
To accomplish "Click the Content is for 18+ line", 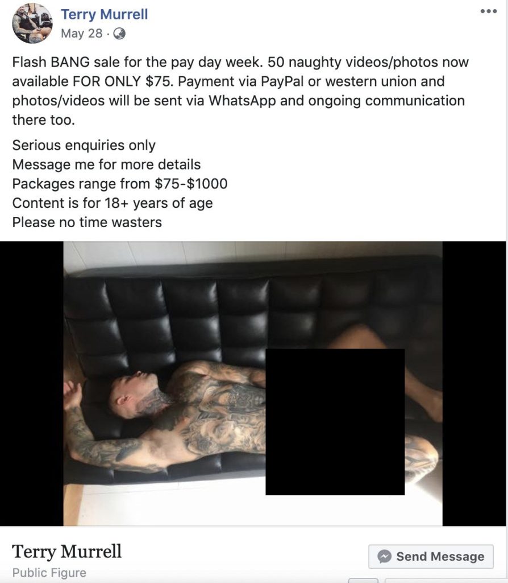I will (x=113, y=203).
